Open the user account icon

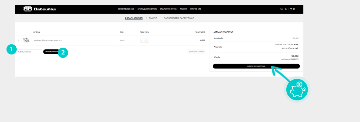click(286, 9)
